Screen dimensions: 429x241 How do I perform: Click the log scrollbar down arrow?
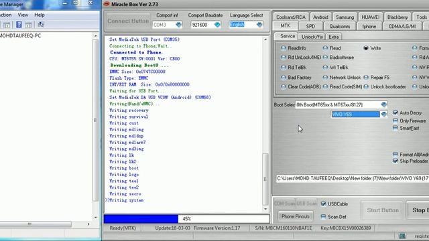tap(265, 210)
